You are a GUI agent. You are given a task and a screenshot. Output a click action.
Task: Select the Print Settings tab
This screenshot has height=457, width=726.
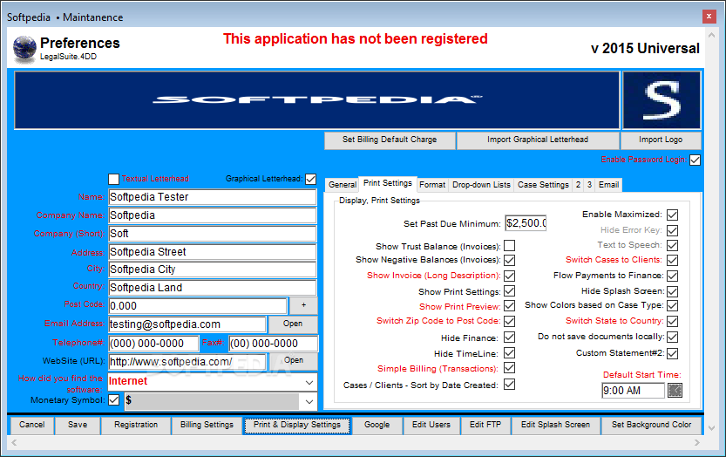click(388, 183)
